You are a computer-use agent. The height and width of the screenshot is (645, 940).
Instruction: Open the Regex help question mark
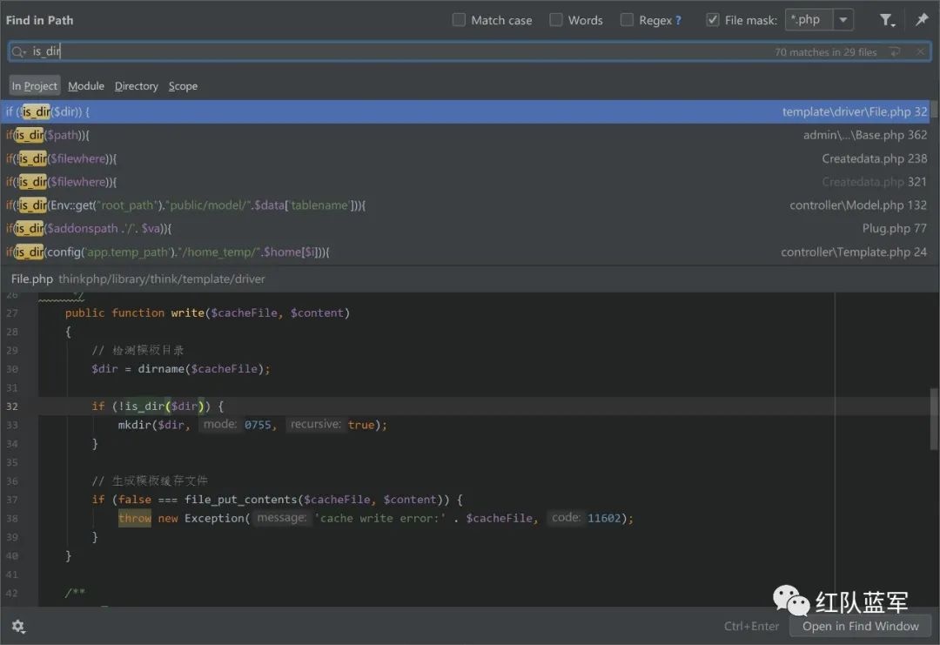(x=678, y=20)
